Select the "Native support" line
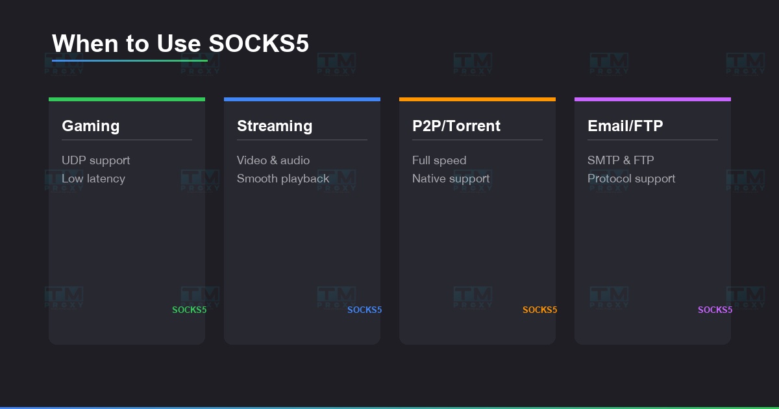Screen dimensions: 779x409 coord(451,179)
